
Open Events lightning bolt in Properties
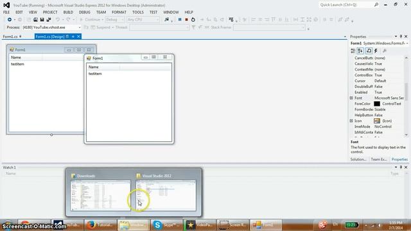coord(376,51)
